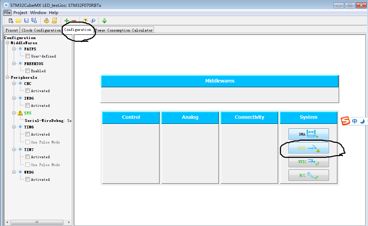Enable the FATFS User-defined checkbox
Image resolution: width=368 pixels, height=226 pixels.
27,56
